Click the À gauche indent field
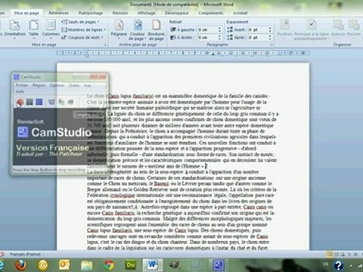 pos(208,29)
